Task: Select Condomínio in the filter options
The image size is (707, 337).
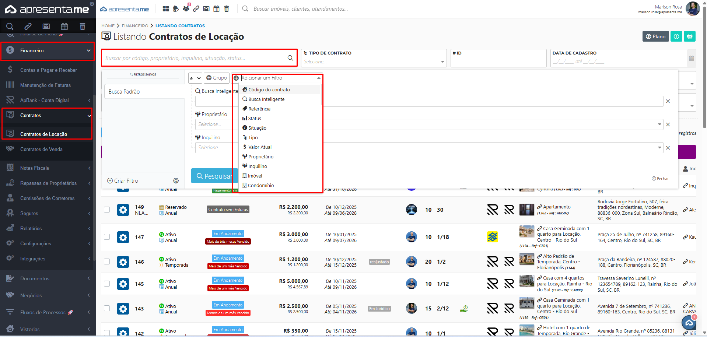Action: pos(261,185)
